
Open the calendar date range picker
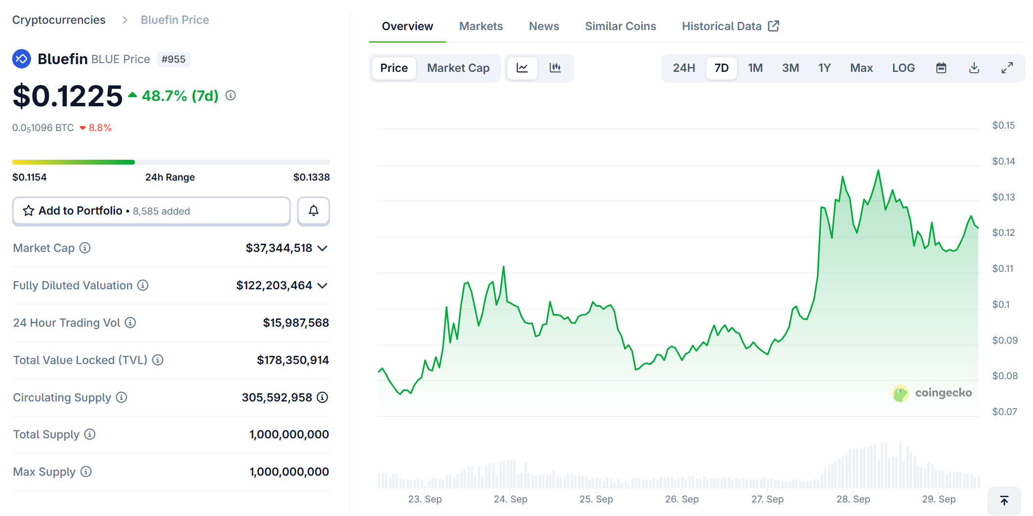tap(941, 68)
